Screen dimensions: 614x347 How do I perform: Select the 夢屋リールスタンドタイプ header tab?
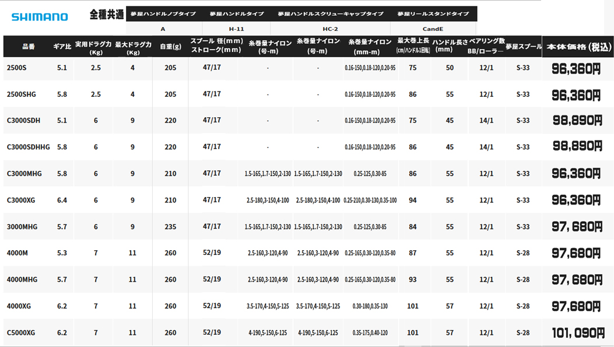433,13
